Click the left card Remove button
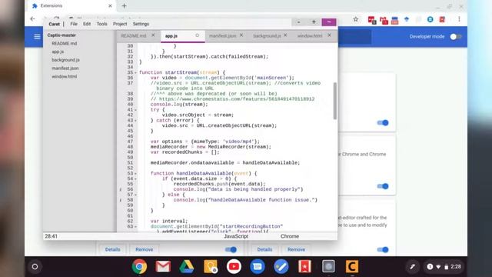Image resolution: width=492 pixels, height=277 pixels. coord(145,249)
